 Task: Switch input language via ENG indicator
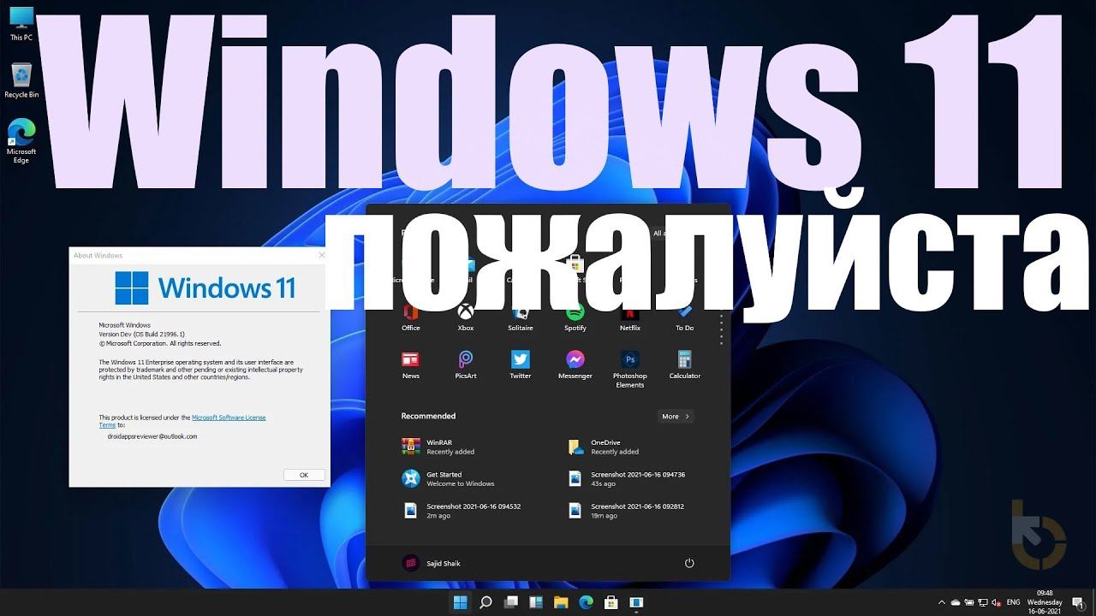click(x=1013, y=602)
